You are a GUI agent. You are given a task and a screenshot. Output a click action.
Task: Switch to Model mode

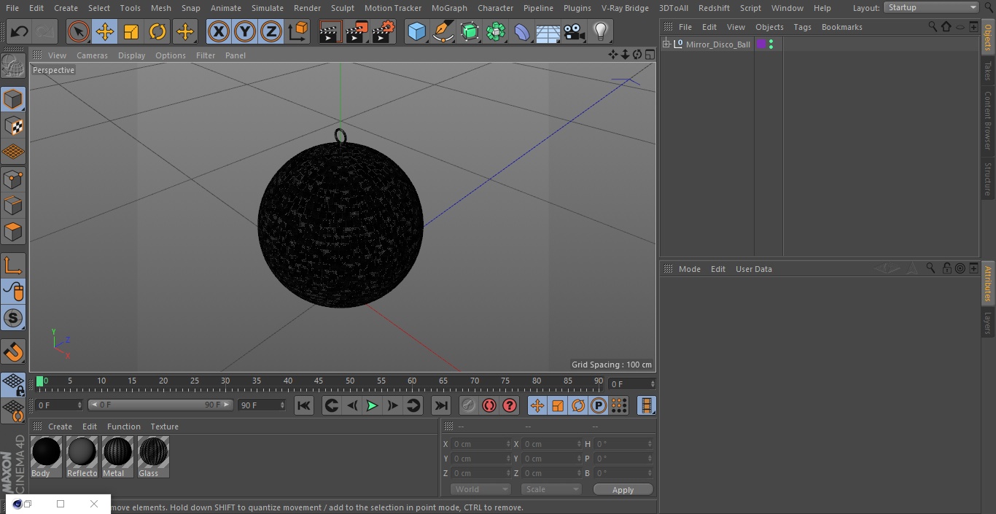[13, 98]
